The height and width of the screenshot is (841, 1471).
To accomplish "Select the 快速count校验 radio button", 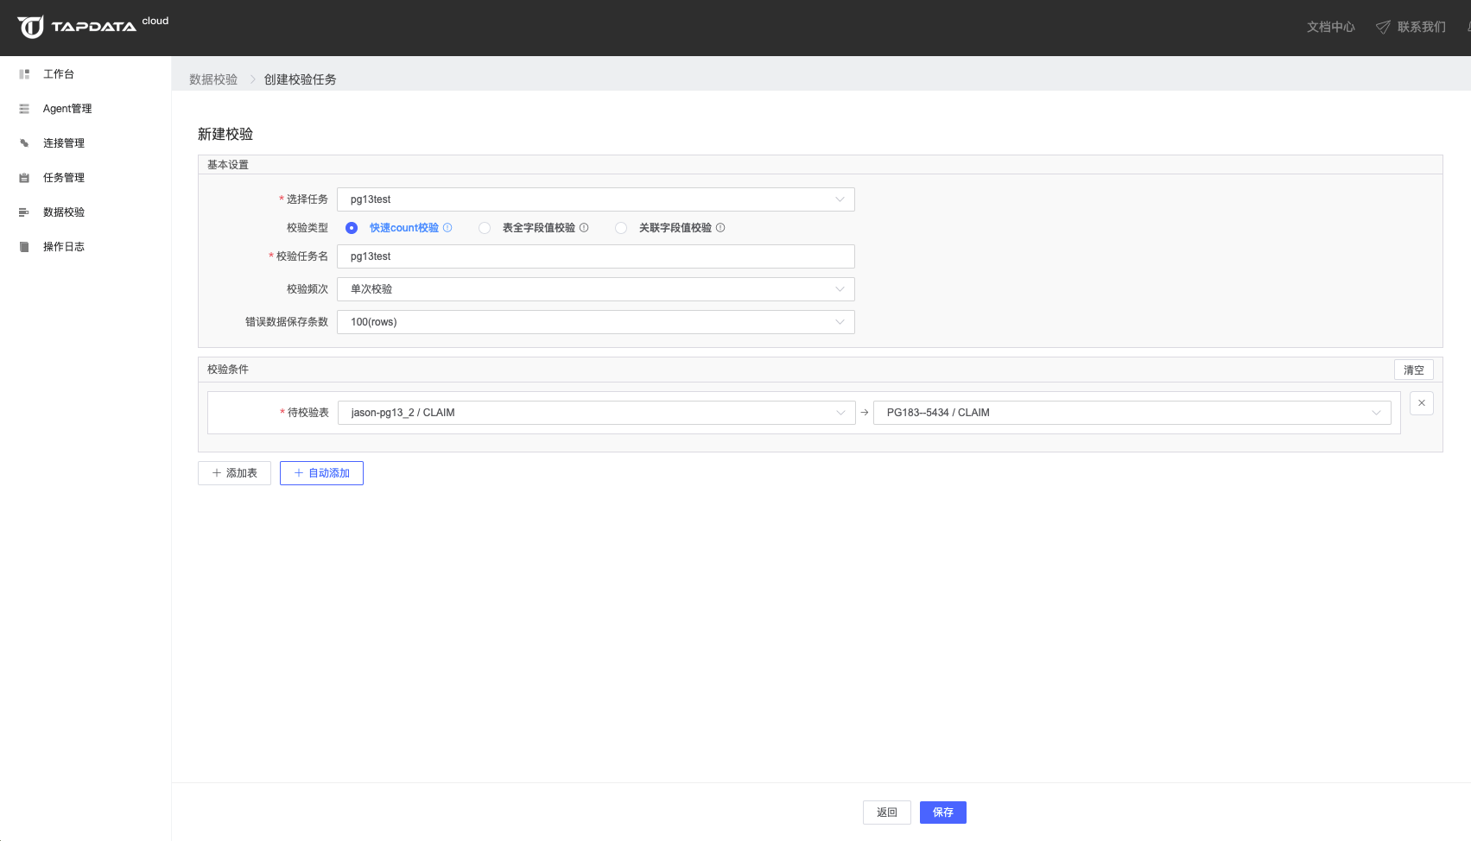I will [x=352, y=228].
